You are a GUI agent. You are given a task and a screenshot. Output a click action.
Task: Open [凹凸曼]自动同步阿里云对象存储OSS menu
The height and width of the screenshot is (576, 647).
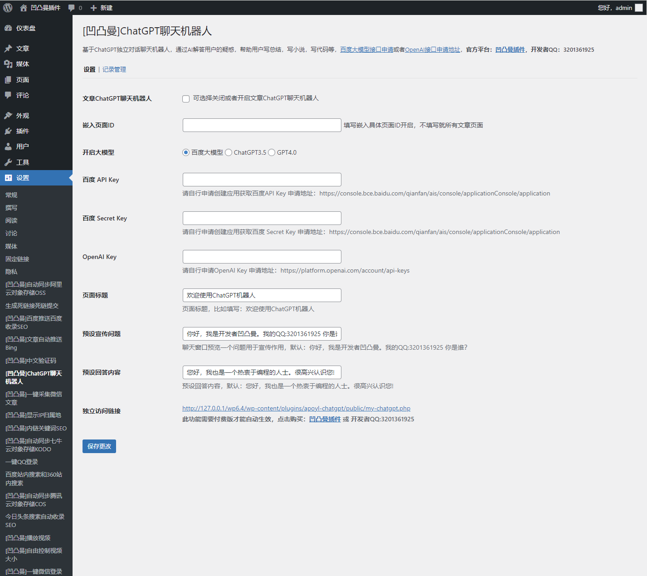34,288
